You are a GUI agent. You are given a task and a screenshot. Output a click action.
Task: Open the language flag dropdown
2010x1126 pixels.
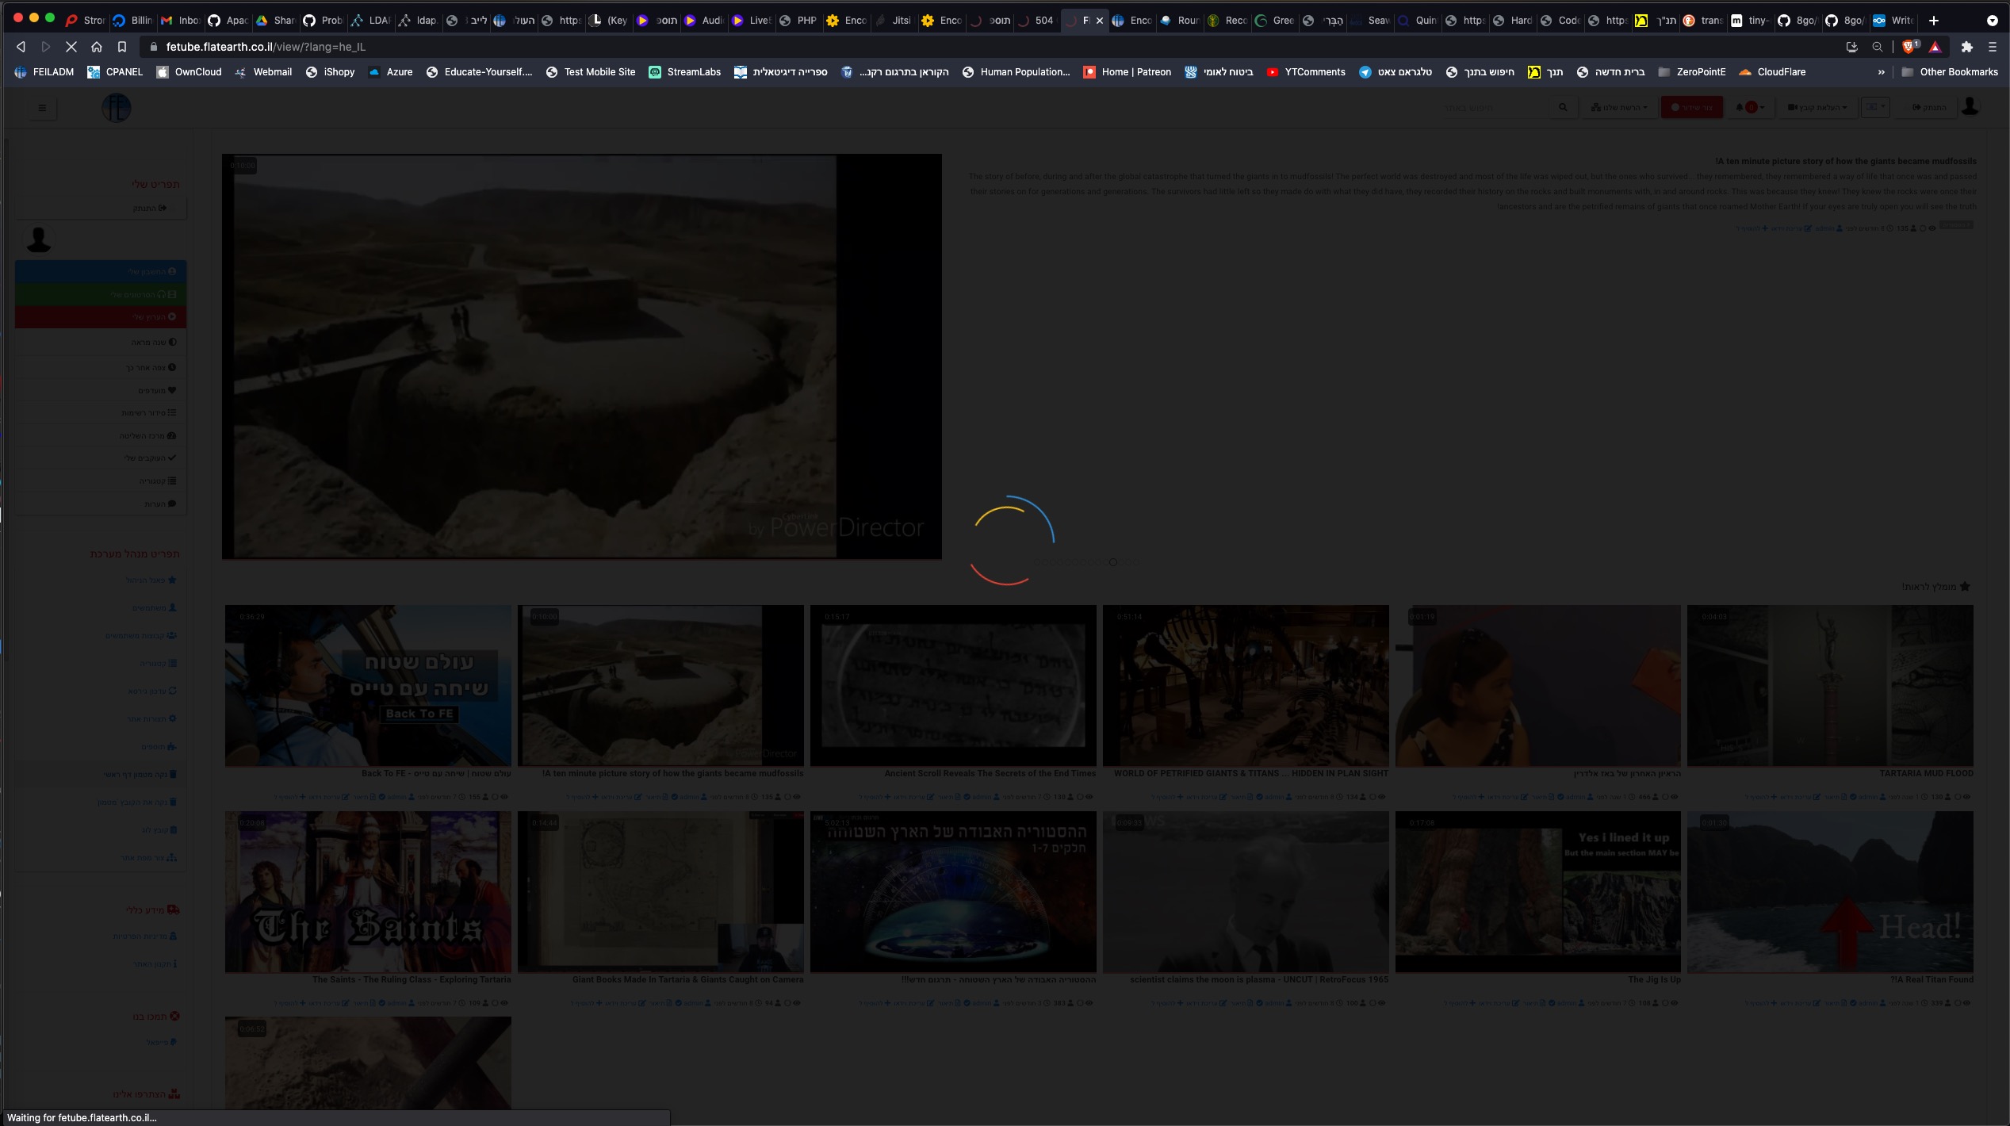[x=1876, y=106]
